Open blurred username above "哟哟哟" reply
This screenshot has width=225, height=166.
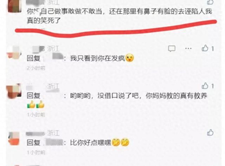36,87
